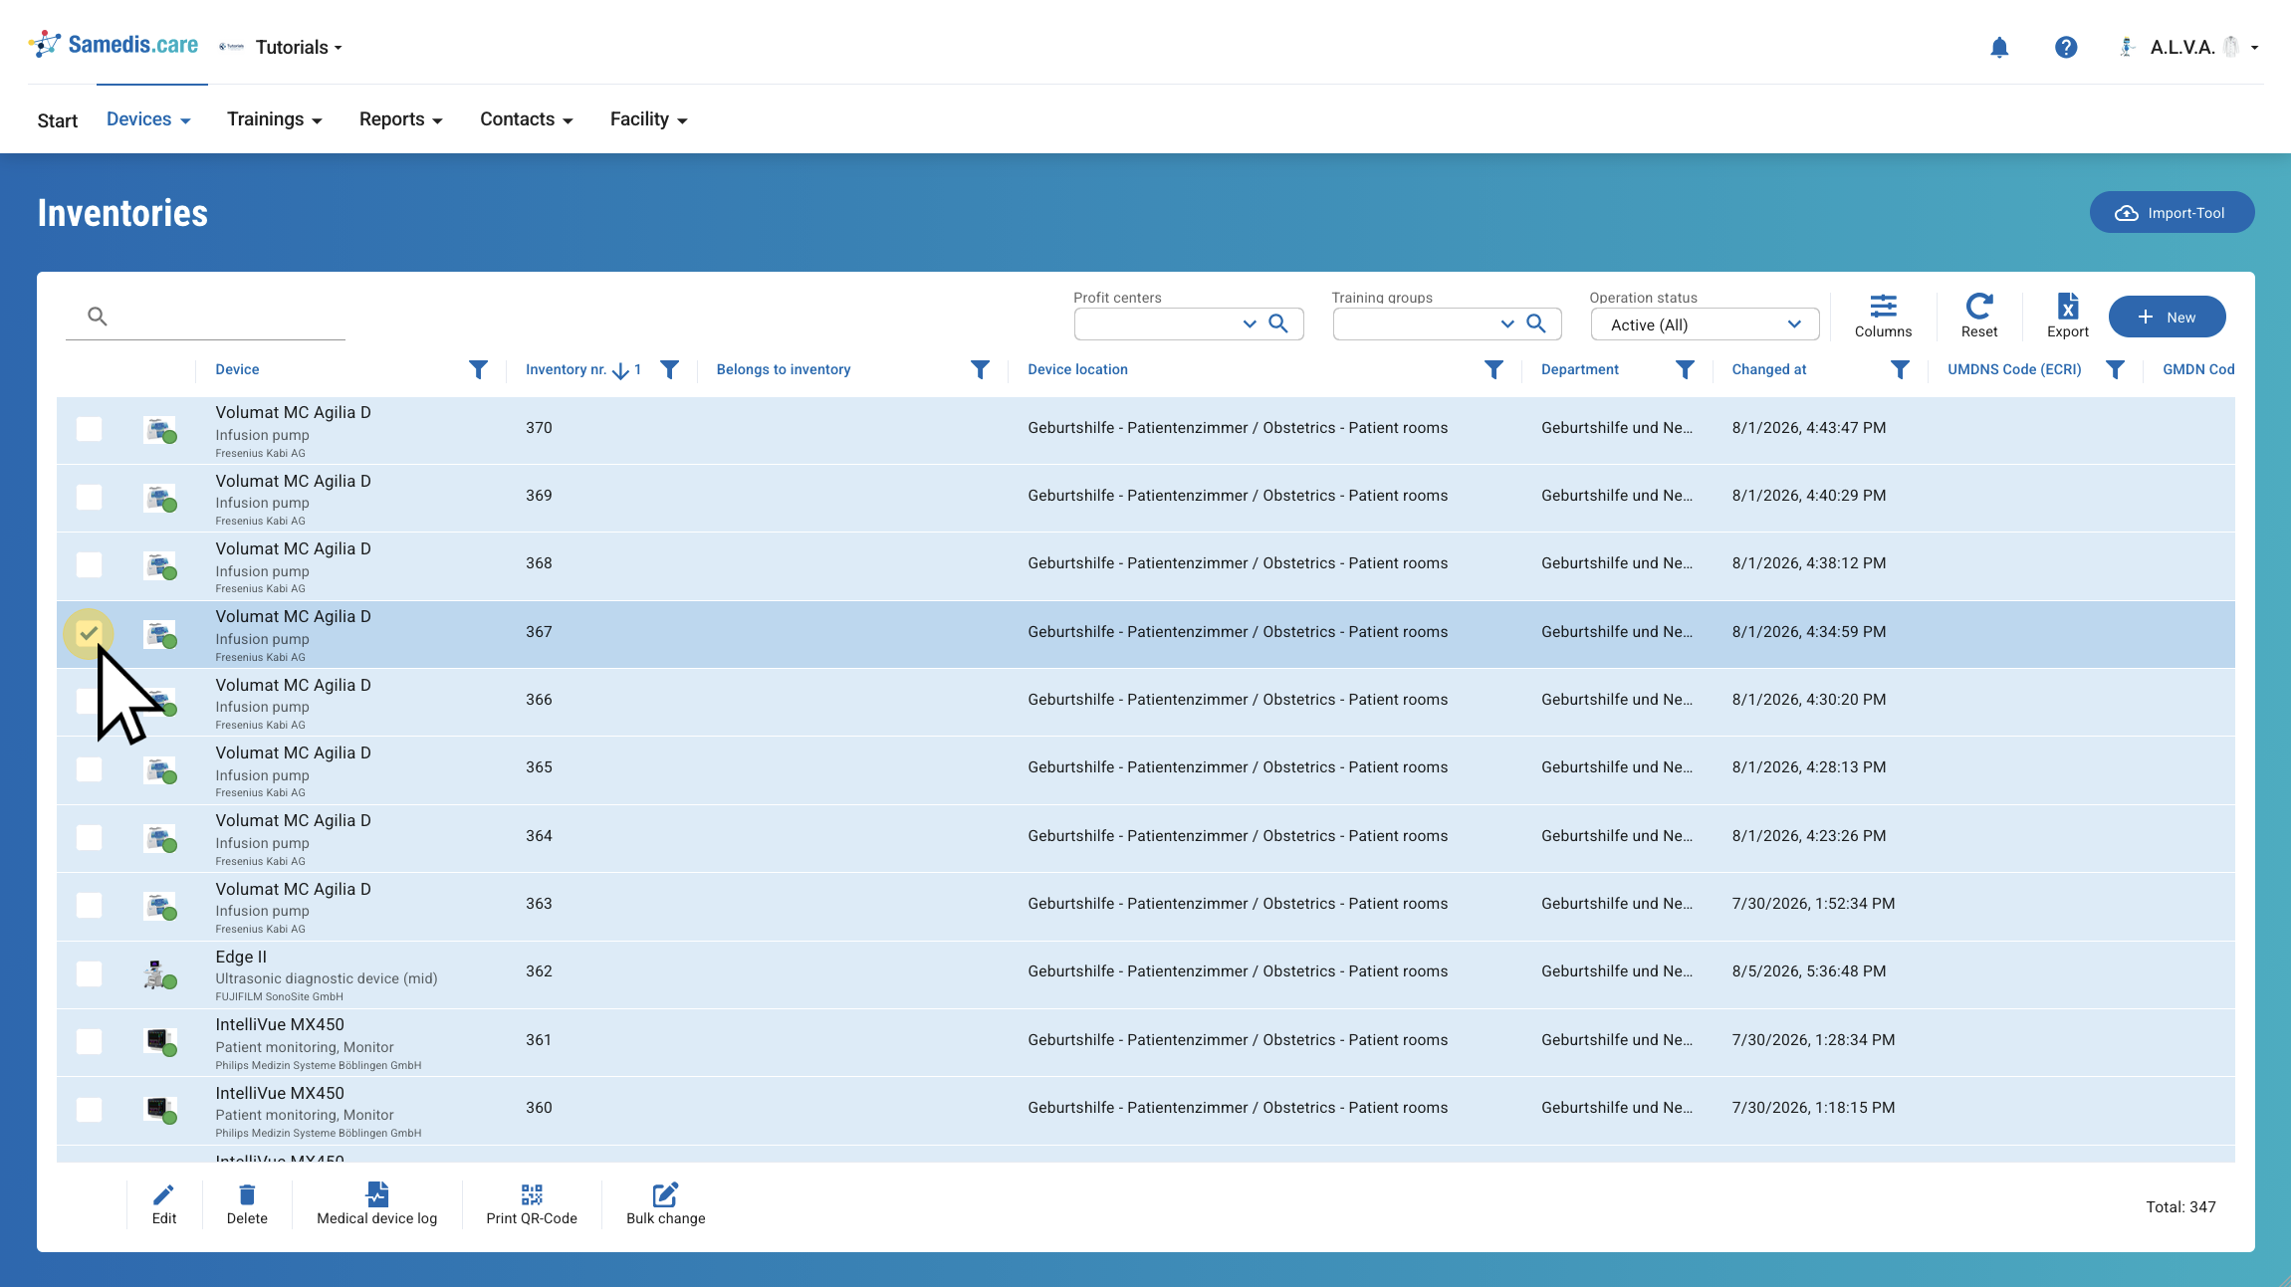Screen dimensions: 2291x1287
Task: Select the checkbox for inventory 368
Action: tap(89, 564)
